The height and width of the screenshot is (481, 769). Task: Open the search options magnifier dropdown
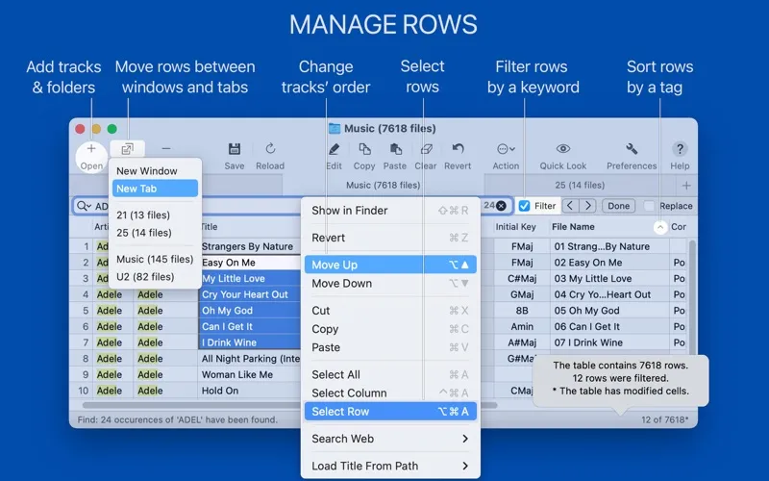click(84, 206)
